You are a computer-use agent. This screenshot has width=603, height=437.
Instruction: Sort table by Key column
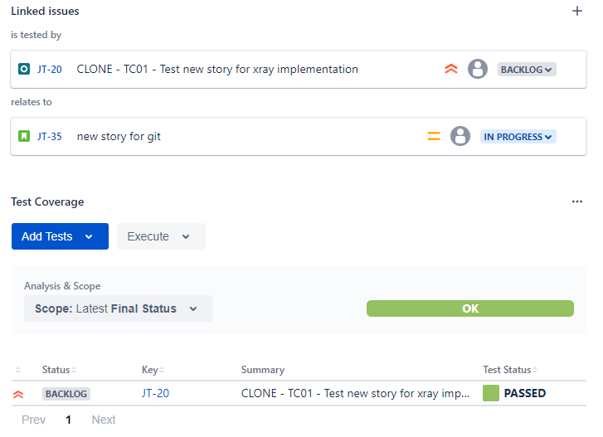153,370
